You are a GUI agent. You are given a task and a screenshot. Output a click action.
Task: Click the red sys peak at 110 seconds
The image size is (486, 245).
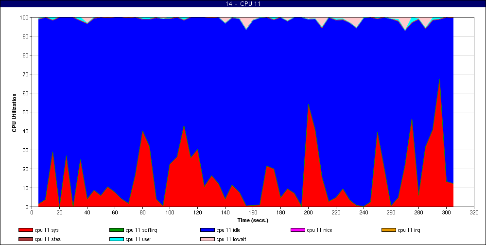(x=184, y=126)
